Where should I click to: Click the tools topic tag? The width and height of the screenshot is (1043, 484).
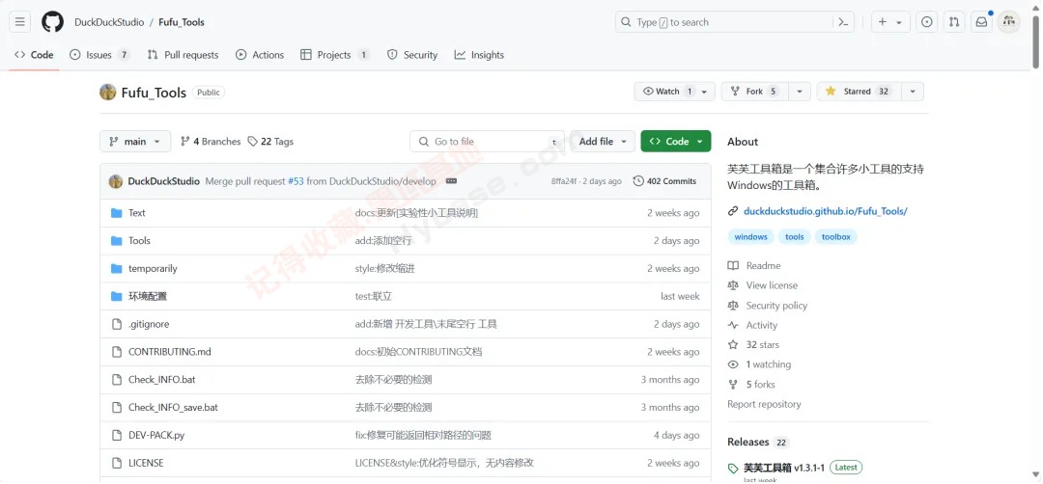(794, 237)
